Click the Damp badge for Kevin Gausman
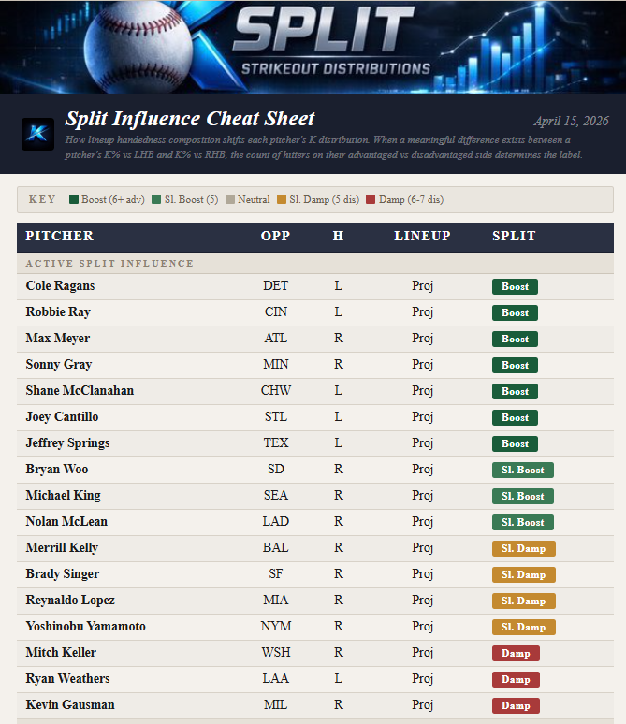Screen dimensions: 626x724 click(516, 705)
